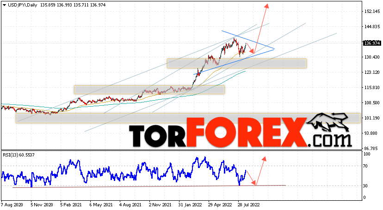Click the USDJPYi,Daily symbol title
Viewport: 383px width, 210px height.
coord(23,5)
